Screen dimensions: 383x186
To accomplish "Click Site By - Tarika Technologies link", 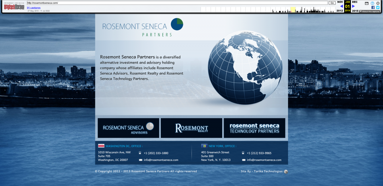I will [x=261, y=171].
